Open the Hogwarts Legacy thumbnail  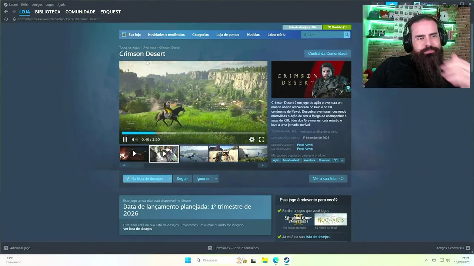coord(331,219)
